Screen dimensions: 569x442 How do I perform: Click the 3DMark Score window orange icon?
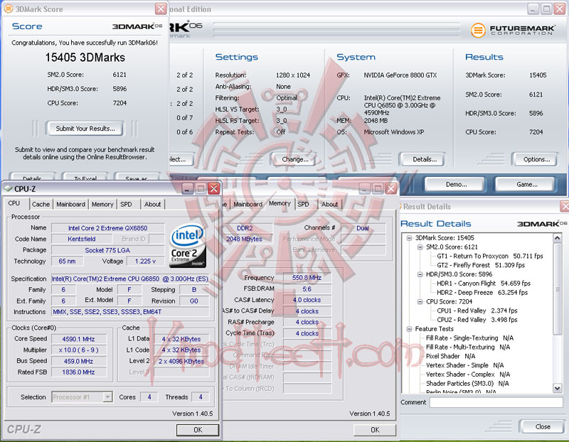[x=8, y=9]
